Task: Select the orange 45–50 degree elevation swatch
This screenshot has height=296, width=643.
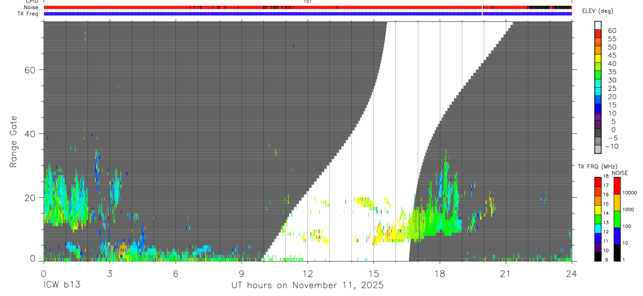Action: (598, 50)
